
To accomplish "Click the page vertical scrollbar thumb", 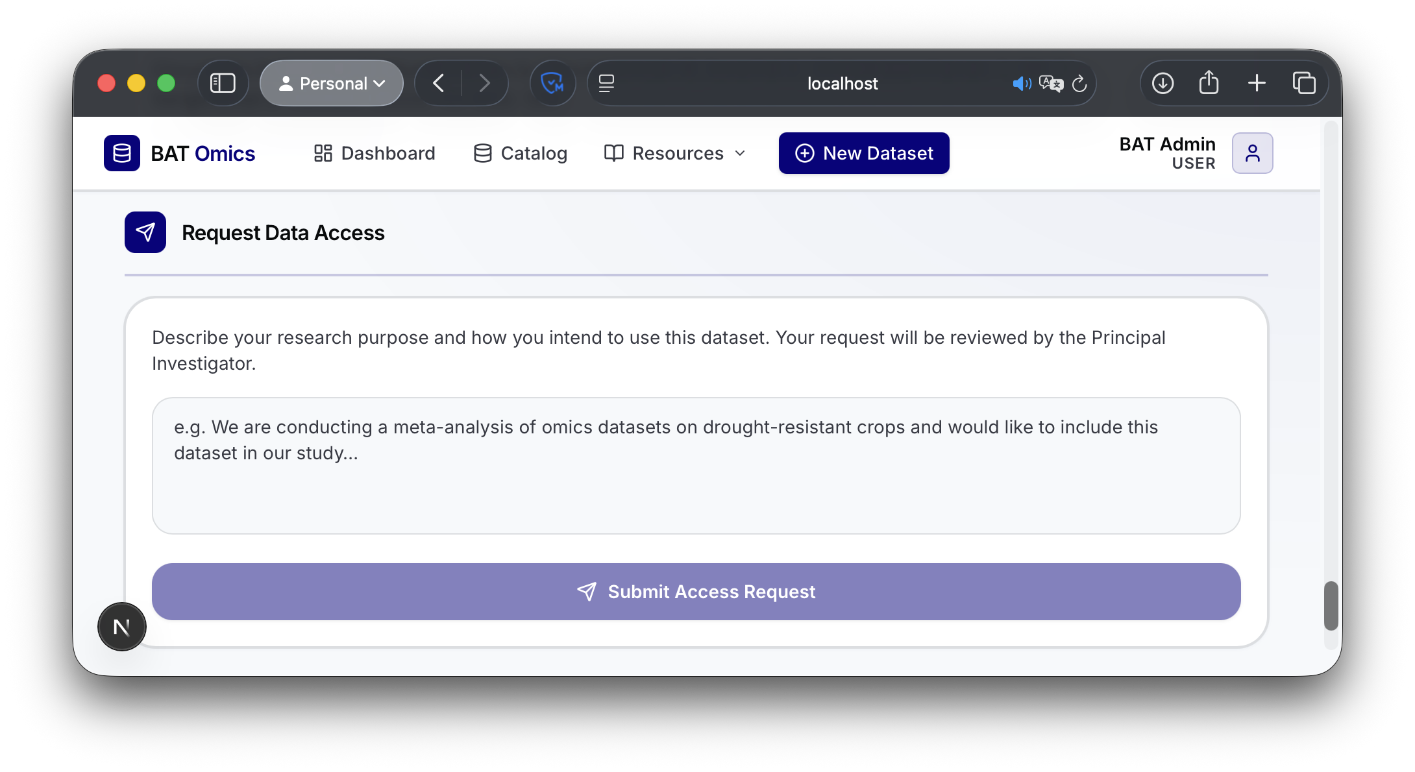I will coord(1331,606).
